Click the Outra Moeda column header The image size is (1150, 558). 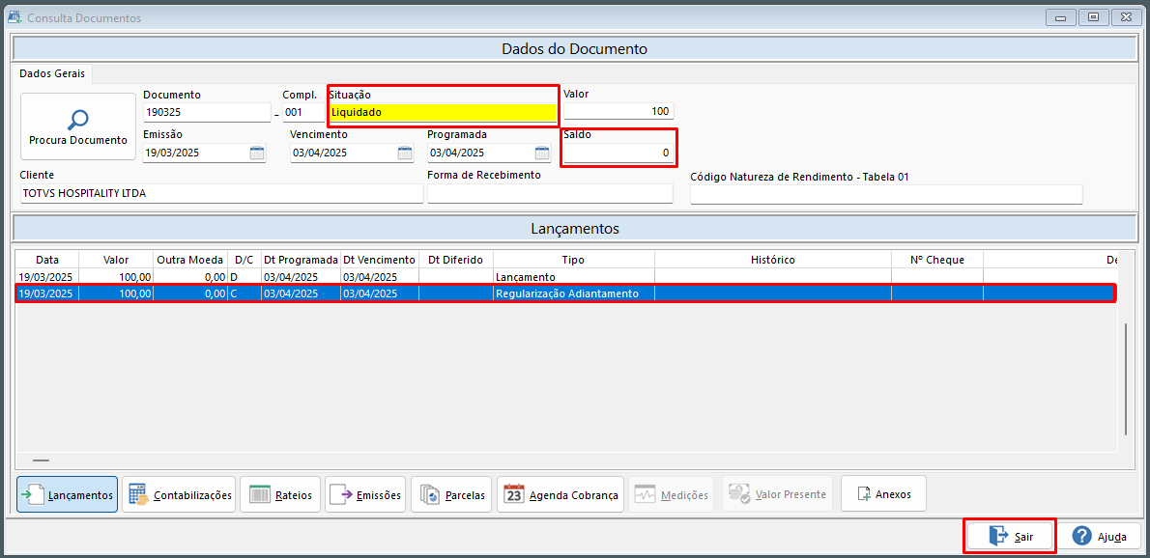pos(190,260)
